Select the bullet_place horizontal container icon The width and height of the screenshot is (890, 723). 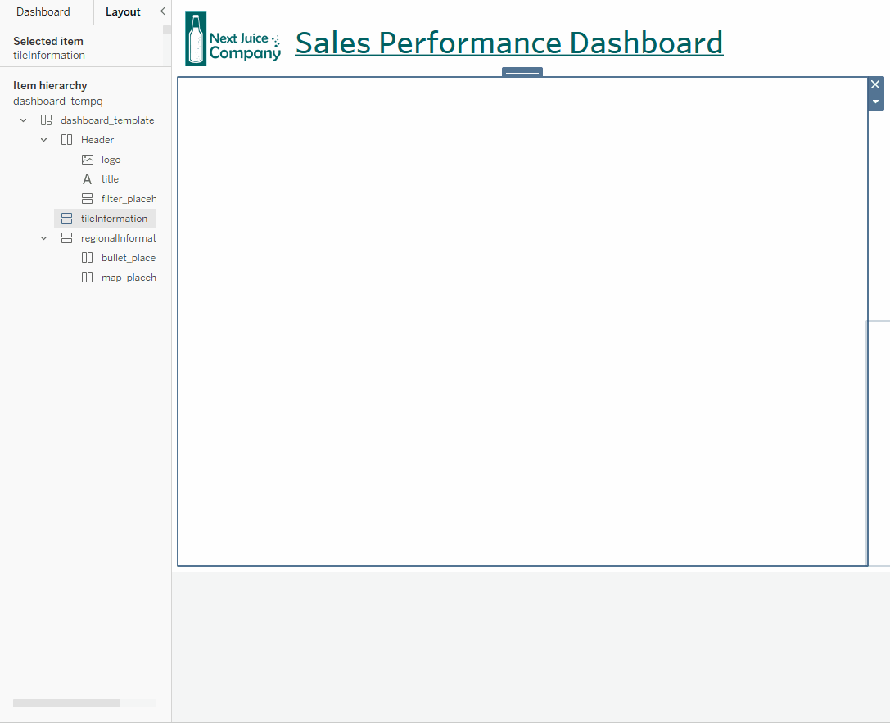pos(87,257)
